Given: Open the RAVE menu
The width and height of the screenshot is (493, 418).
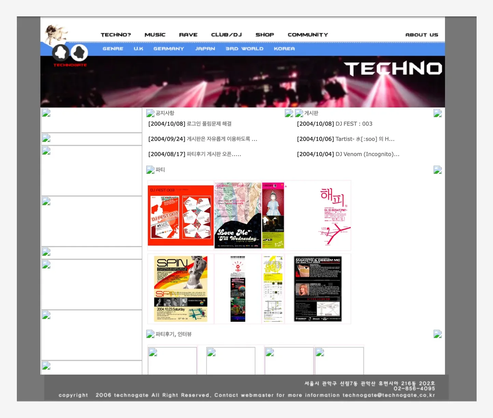Looking at the screenshot, I should [188, 35].
